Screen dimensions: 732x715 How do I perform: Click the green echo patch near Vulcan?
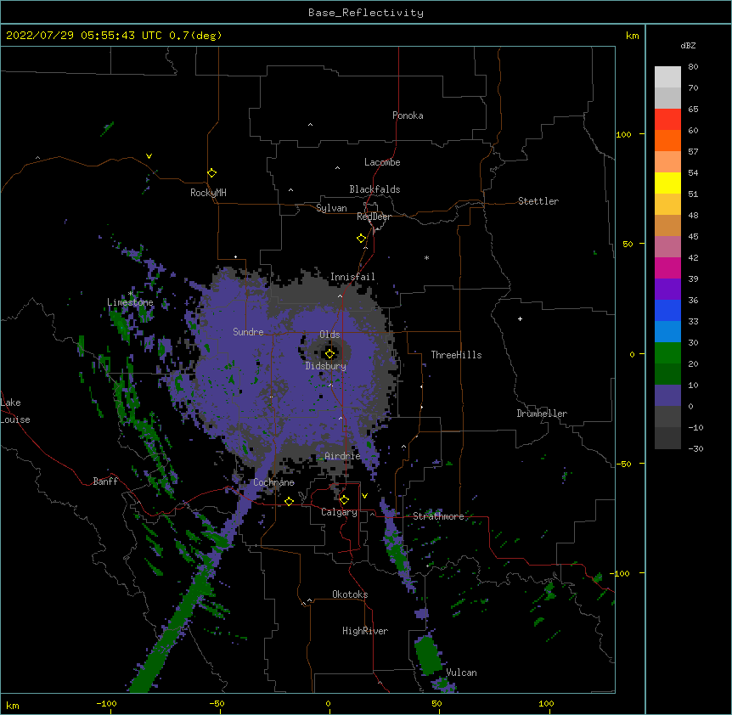click(x=428, y=656)
